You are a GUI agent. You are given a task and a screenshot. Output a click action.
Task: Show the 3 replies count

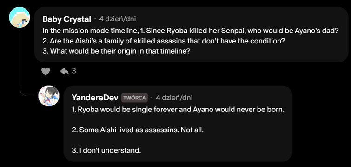pos(74,71)
